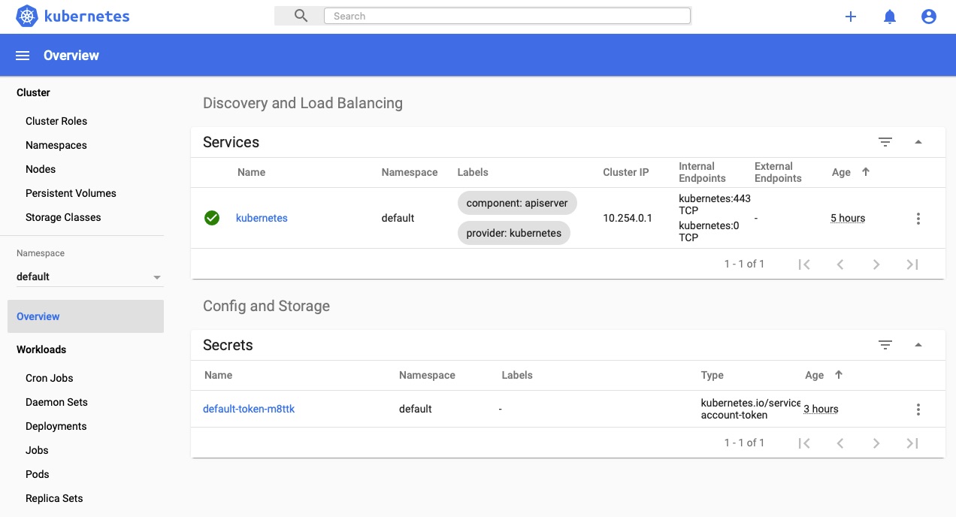
Task: Open the default-token-m8ttk secret
Action: (249, 409)
